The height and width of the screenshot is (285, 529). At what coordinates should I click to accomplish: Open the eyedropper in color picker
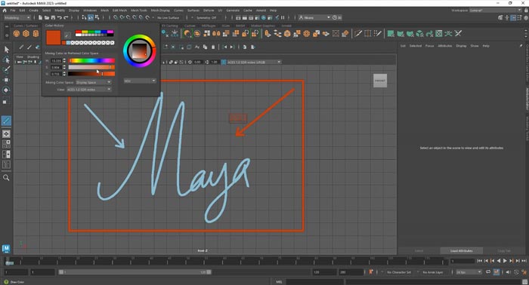tap(67, 35)
